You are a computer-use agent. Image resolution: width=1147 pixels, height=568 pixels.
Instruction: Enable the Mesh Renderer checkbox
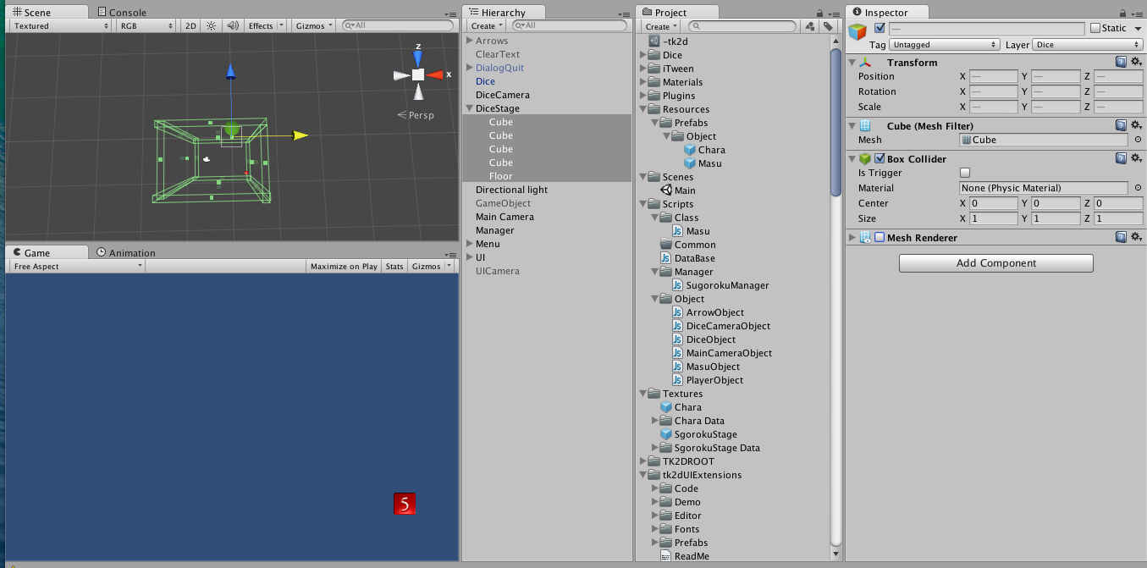880,237
